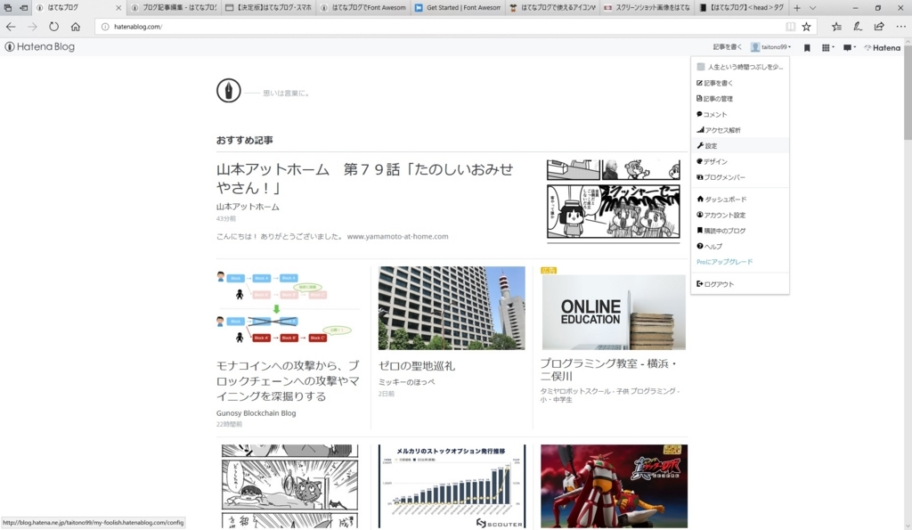Viewport: 912px width, 530px height.
Task: Click the メルカリのストックオプション chart thumbnail
Action: pos(452,486)
